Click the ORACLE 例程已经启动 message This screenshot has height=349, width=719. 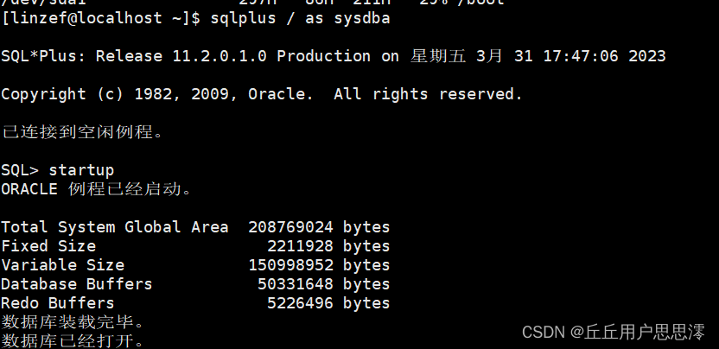[96, 189]
